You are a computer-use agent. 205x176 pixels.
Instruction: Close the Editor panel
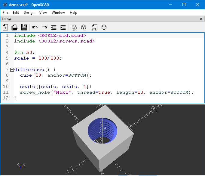point(201,19)
